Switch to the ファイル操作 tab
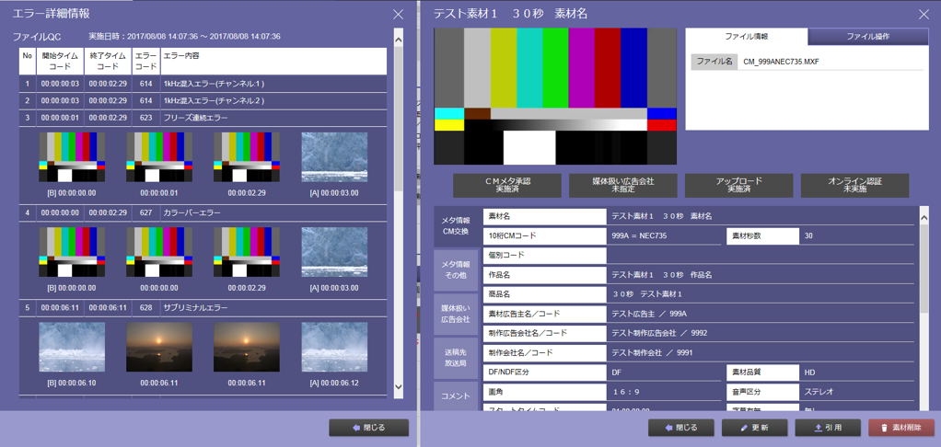This screenshot has width=941, height=447. (x=867, y=37)
